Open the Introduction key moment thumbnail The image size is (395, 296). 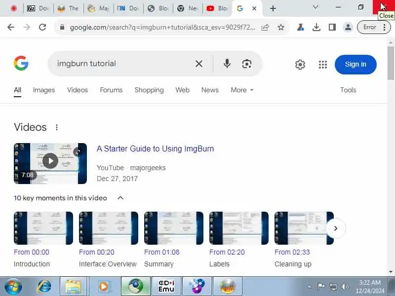tap(43, 228)
